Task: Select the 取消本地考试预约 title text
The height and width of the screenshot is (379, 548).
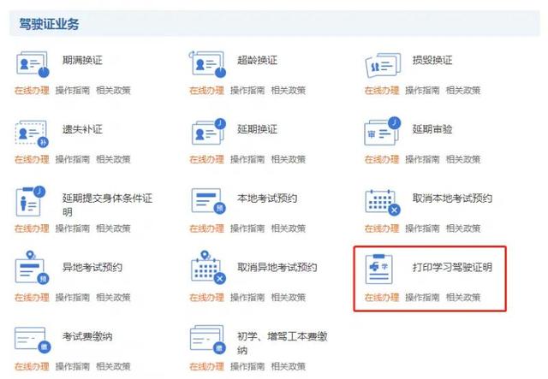Action: [452, 198]
